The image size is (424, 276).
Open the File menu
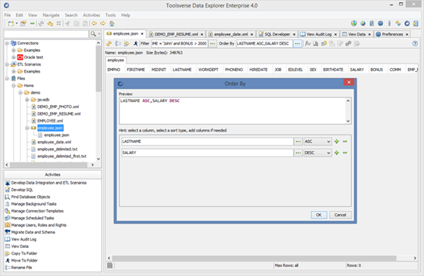click(8, 15)
